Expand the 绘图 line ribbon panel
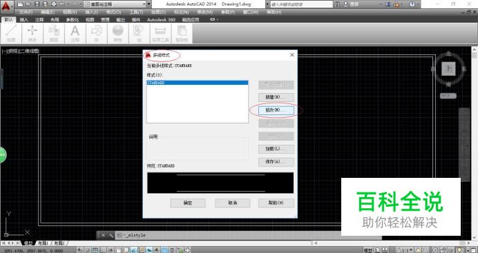 click(11, 34)
